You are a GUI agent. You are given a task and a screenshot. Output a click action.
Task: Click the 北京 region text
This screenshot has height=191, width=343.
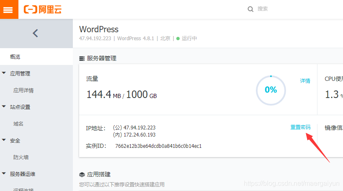[165, 39]
